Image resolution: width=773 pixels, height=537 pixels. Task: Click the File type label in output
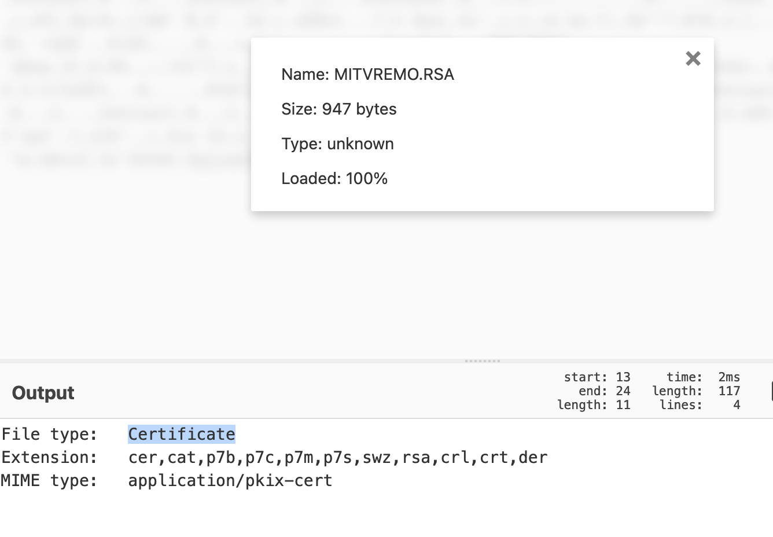pos(50,434)
